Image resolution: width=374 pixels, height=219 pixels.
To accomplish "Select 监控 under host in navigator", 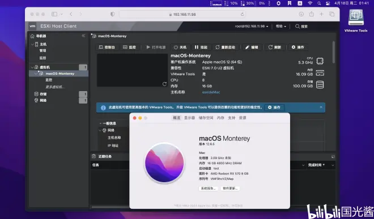I will point(42,58).
